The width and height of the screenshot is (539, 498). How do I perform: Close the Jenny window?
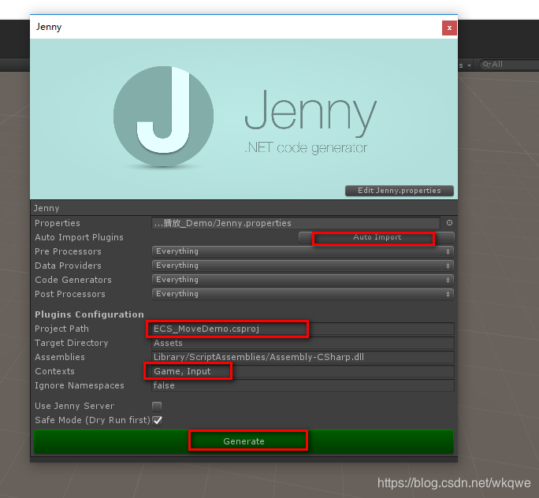(449, 28)
